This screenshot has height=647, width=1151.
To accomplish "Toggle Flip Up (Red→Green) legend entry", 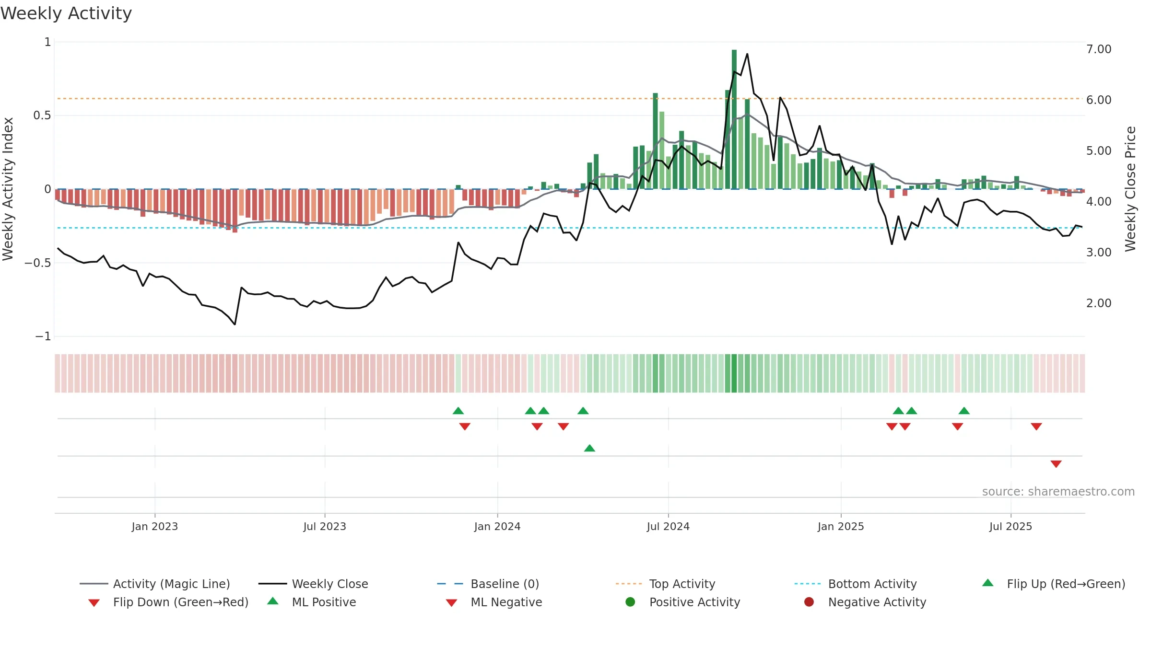I will 1054,584.
